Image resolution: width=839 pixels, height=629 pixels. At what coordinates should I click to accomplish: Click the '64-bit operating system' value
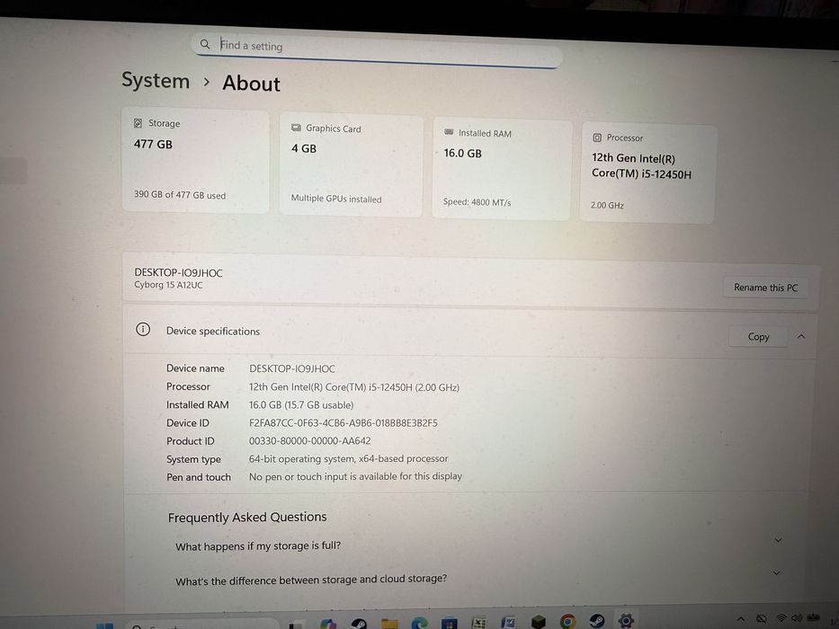(348, 459)
